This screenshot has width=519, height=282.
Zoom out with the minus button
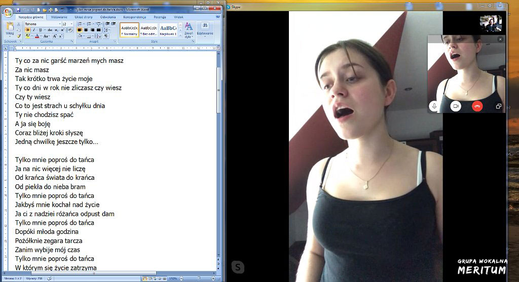point(181,278)
